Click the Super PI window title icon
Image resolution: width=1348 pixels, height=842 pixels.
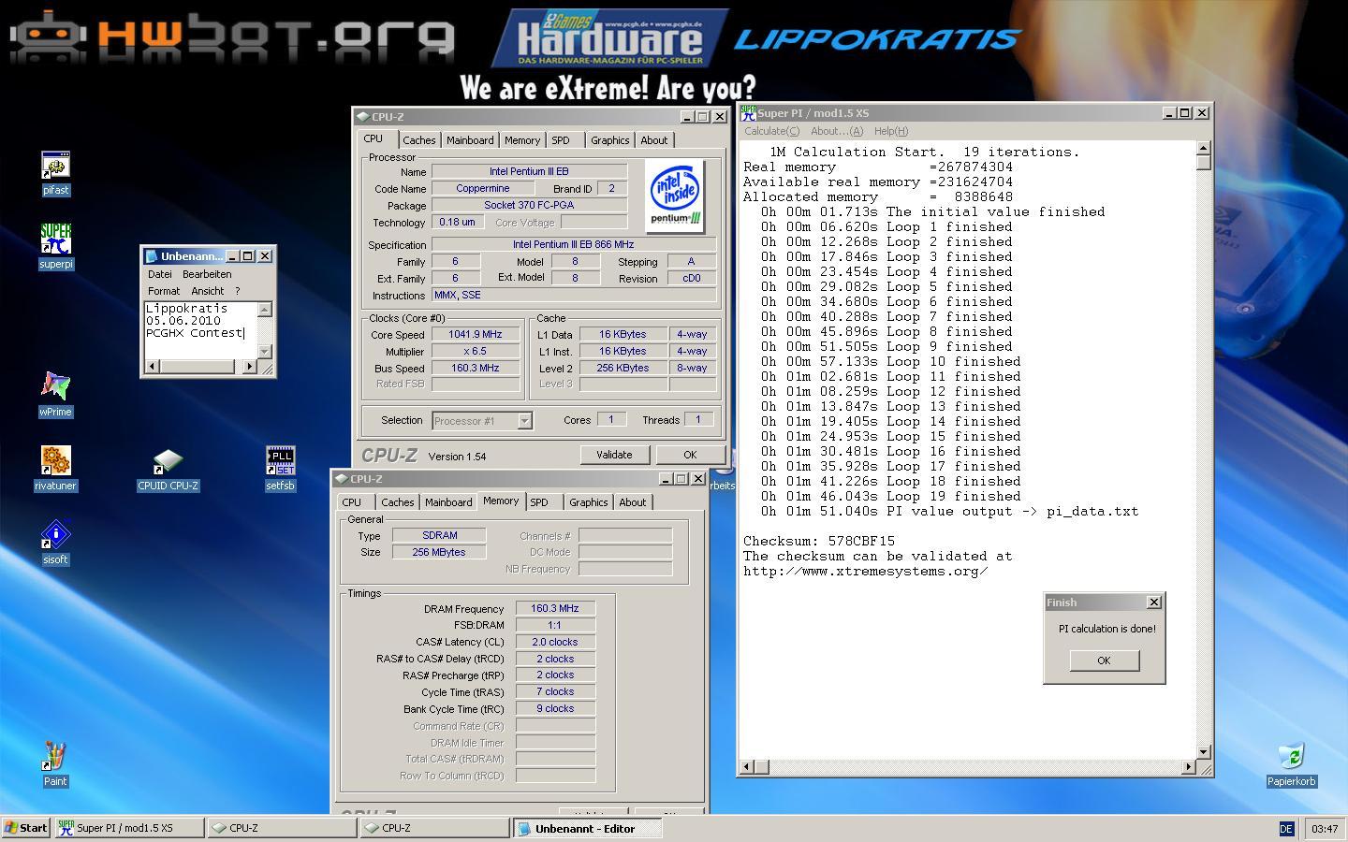748,112
